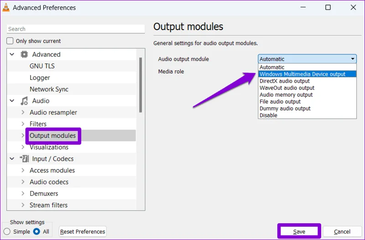
Task: Minimize the Advanced Preferences window
Action: tap(303, 7)
